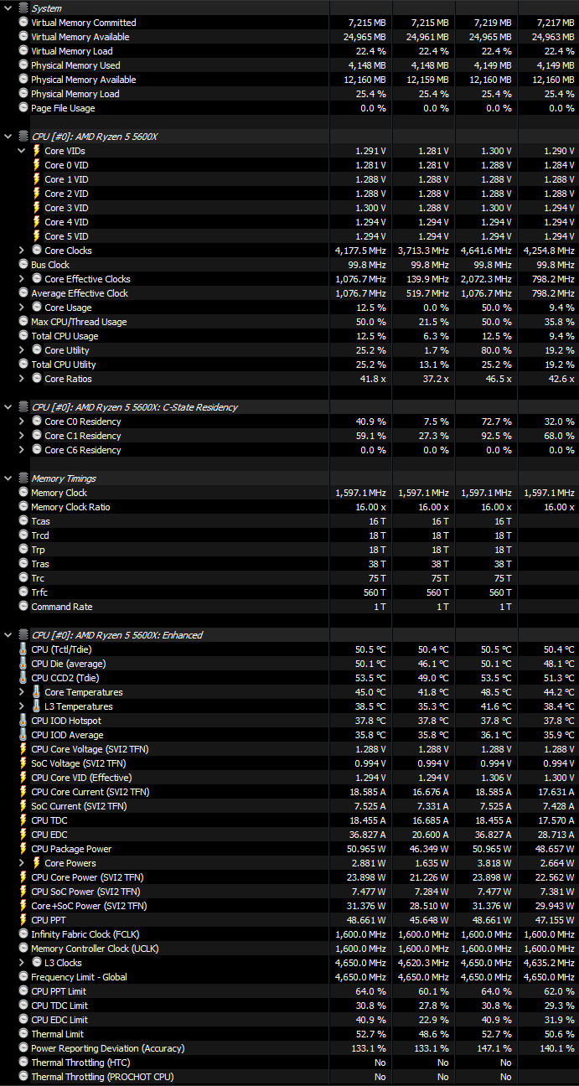Viewport: 579px width, 1086px height.
Task: Collapse the Ryzen 5 5600X Enhanced section
Action: coord(8,635)
